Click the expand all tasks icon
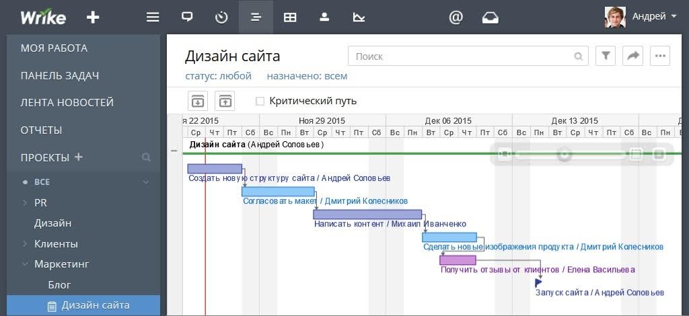Viewport: 689px width, 316px height. (198, 101)
